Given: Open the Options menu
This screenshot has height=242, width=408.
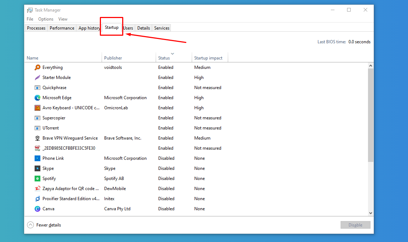Looking at the screenshot, I should click(45, 19).
